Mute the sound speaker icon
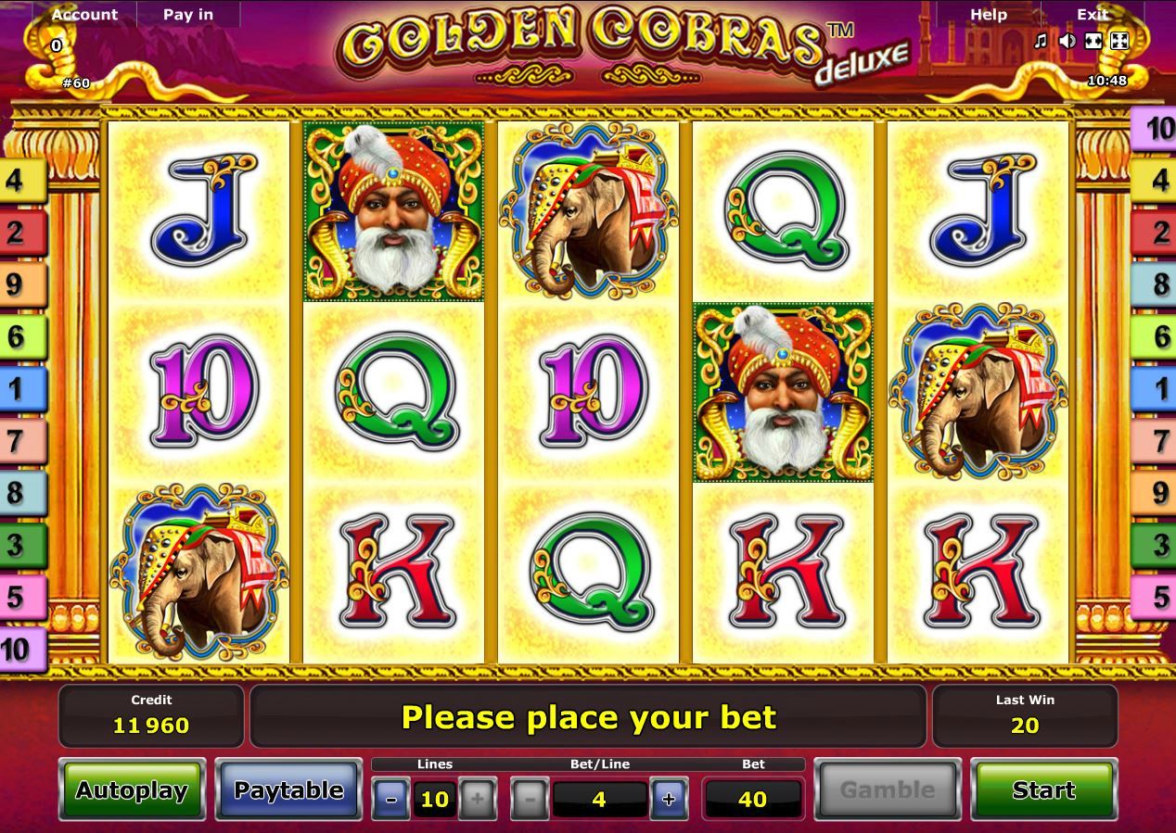 [1067, 41]
